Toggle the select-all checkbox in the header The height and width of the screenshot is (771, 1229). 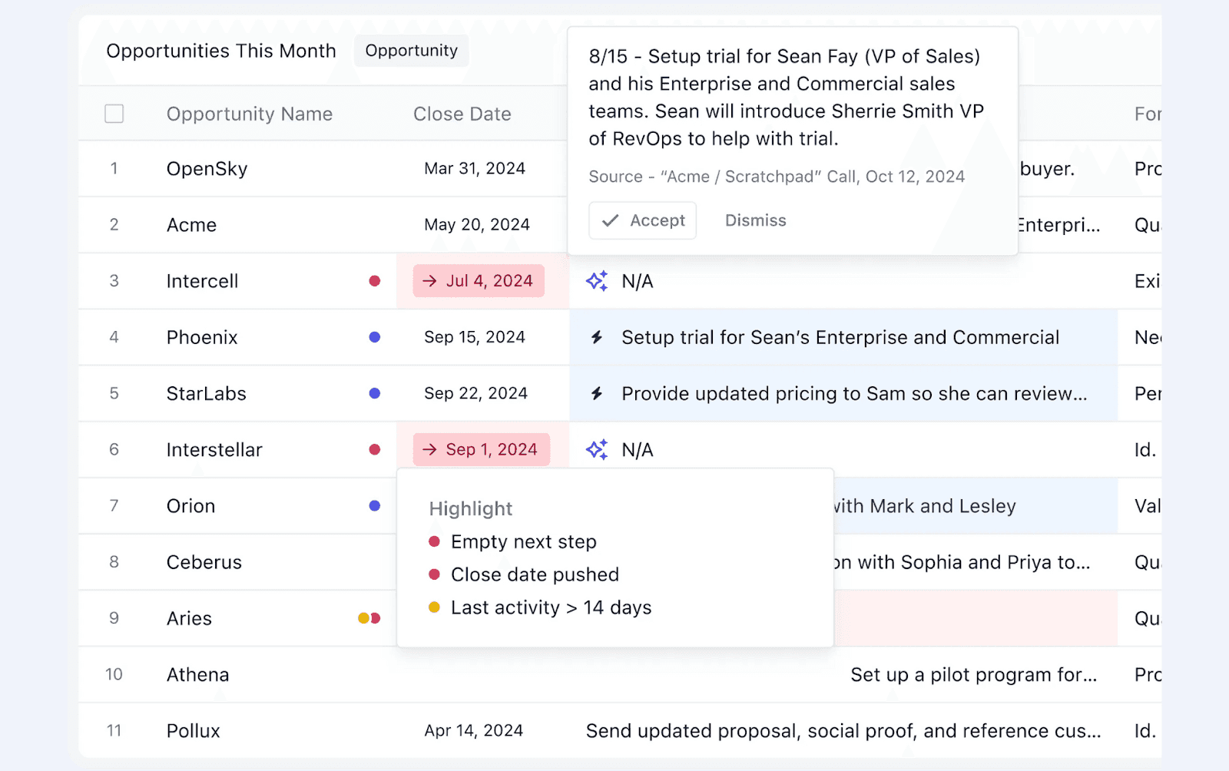tap(114, 113)
